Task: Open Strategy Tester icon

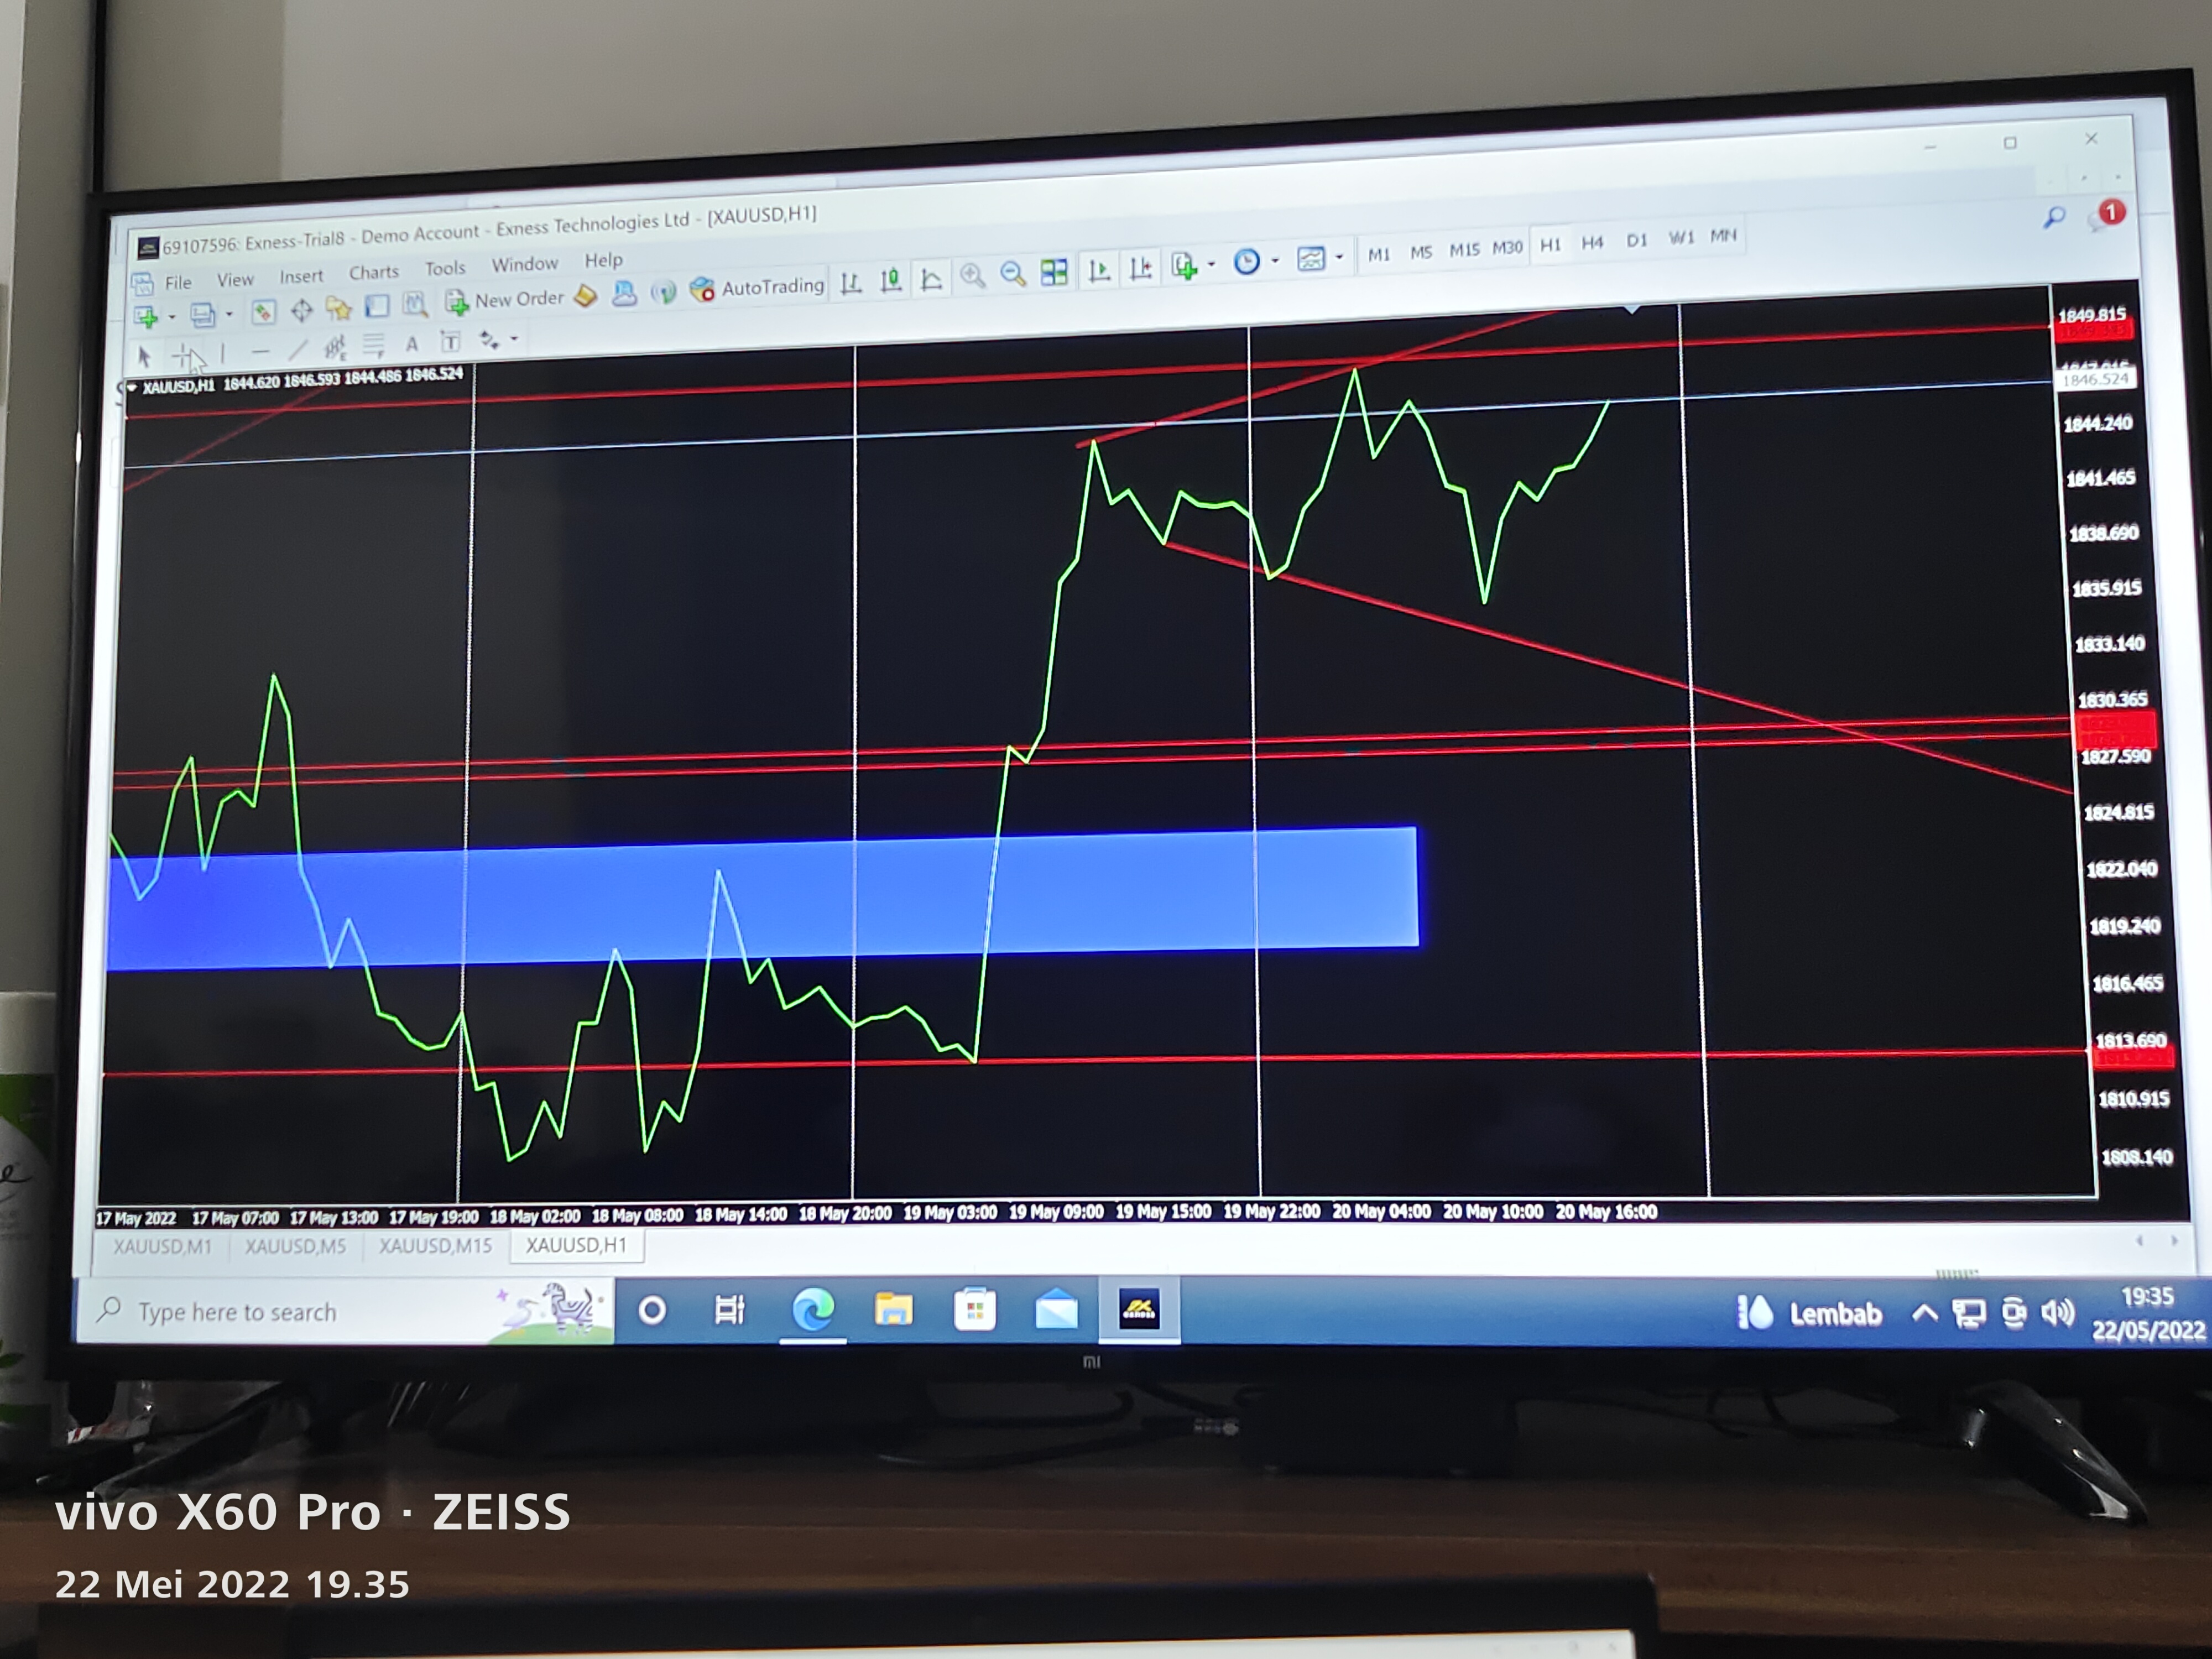Action: (x=415, y=305)
